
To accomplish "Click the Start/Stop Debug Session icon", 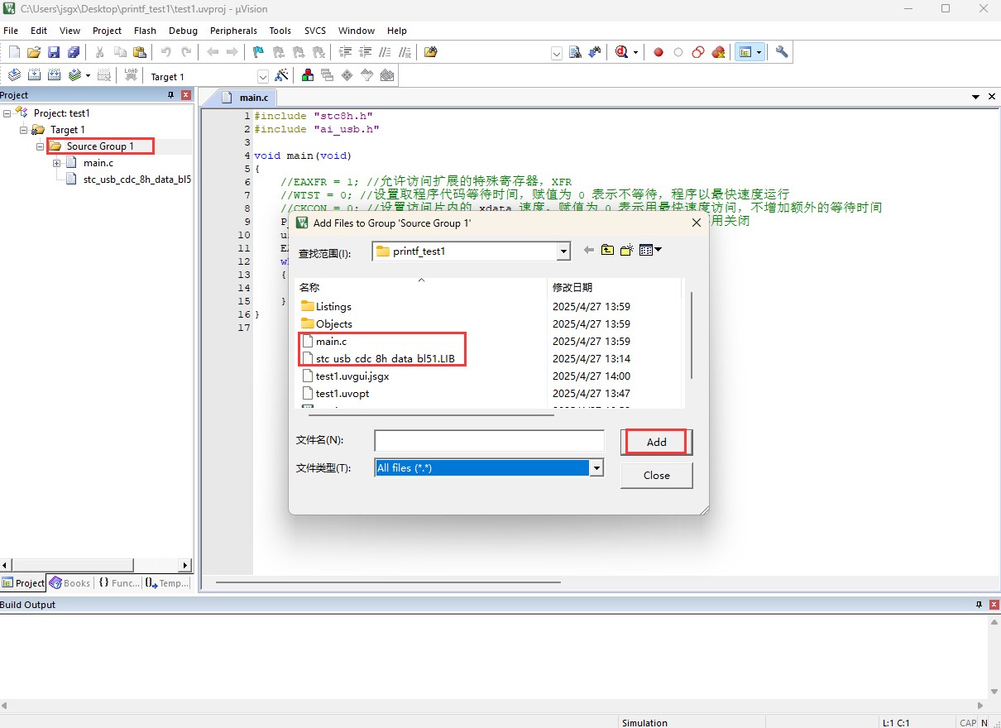I will 621,52.
